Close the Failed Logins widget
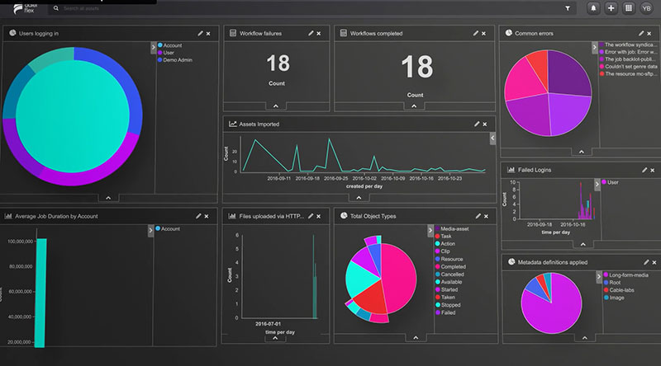Viewport: 661px width, 366px height. tap(653, 171)
